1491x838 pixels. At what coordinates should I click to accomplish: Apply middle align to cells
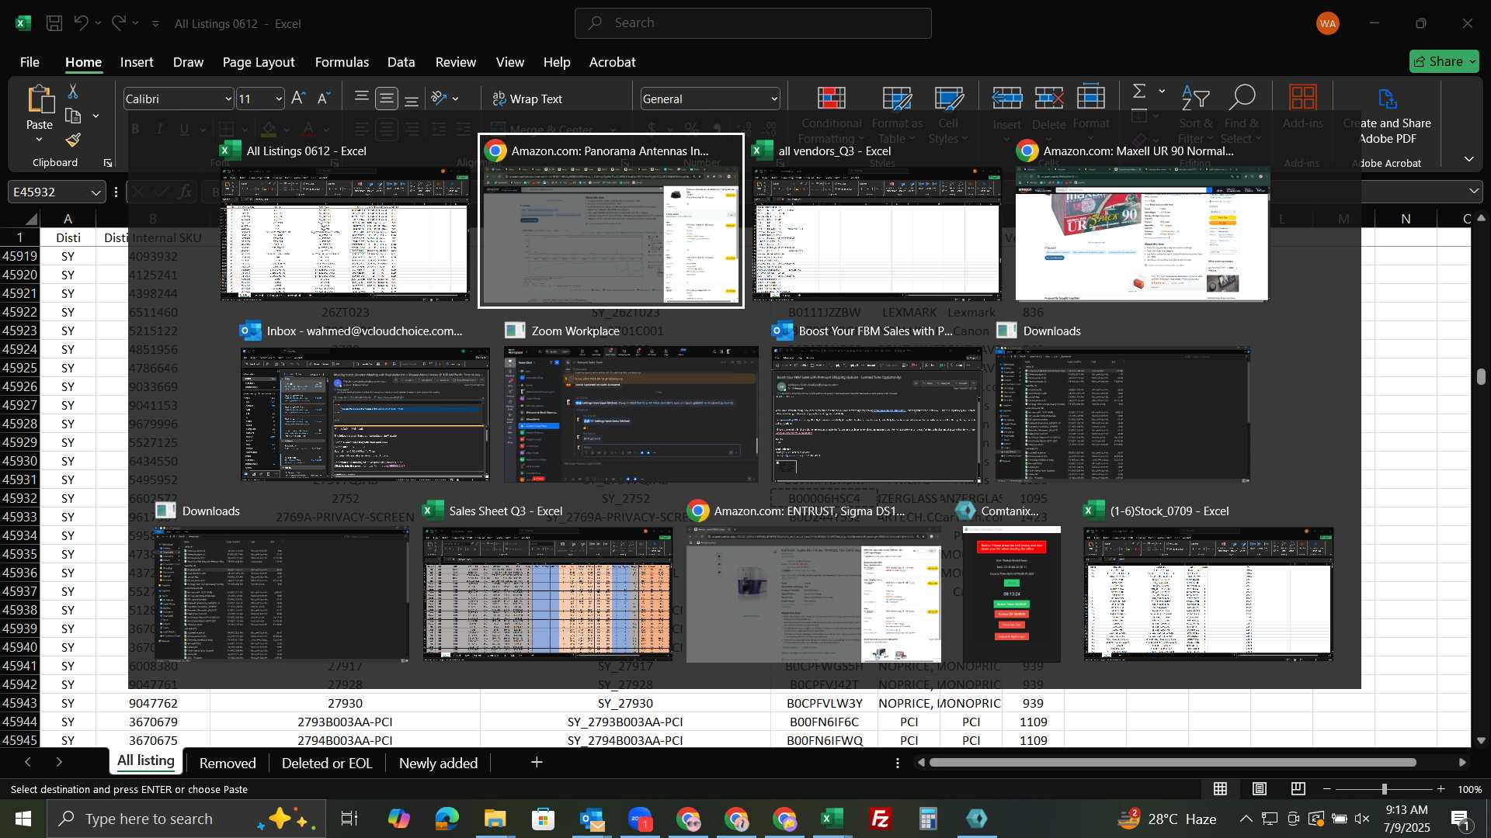[x=387, y=99]
